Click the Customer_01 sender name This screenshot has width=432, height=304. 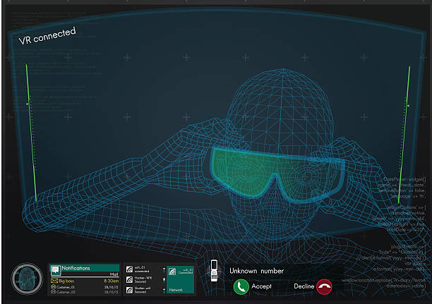pos(66,287)
